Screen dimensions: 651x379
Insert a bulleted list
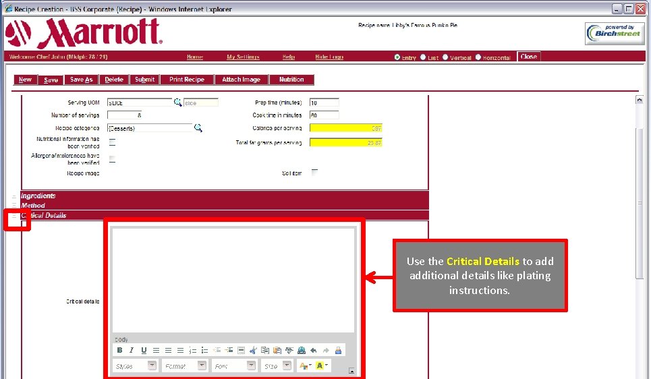204,351
